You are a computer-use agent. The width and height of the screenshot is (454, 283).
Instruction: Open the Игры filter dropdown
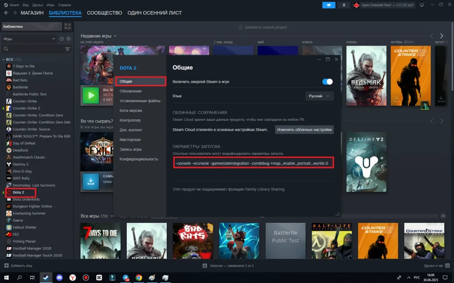29,39
